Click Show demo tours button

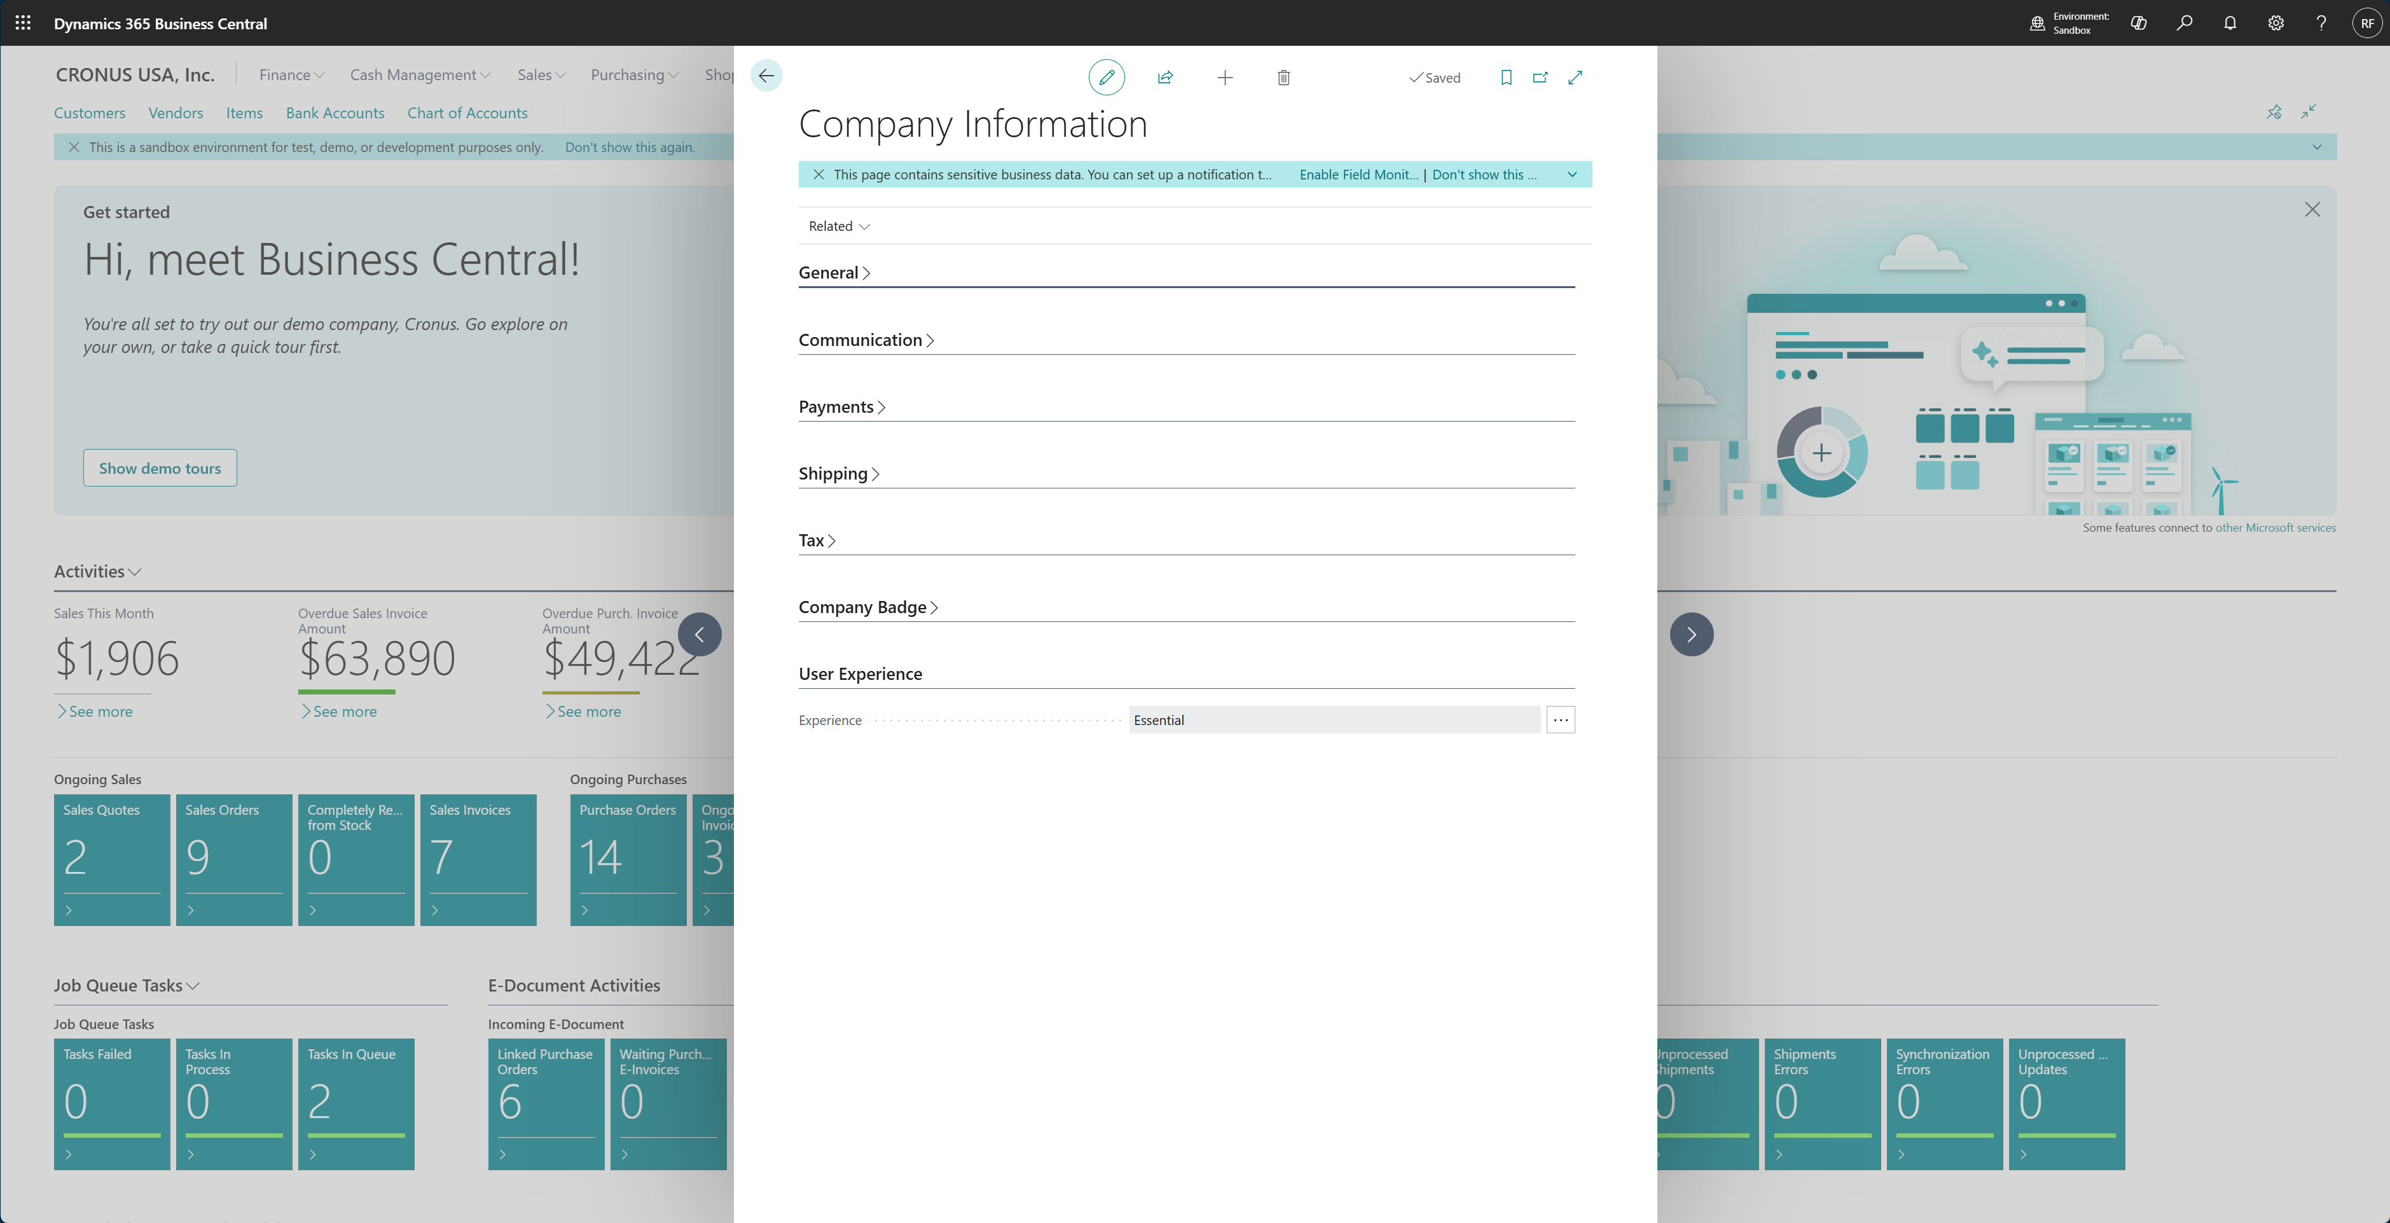160,469
